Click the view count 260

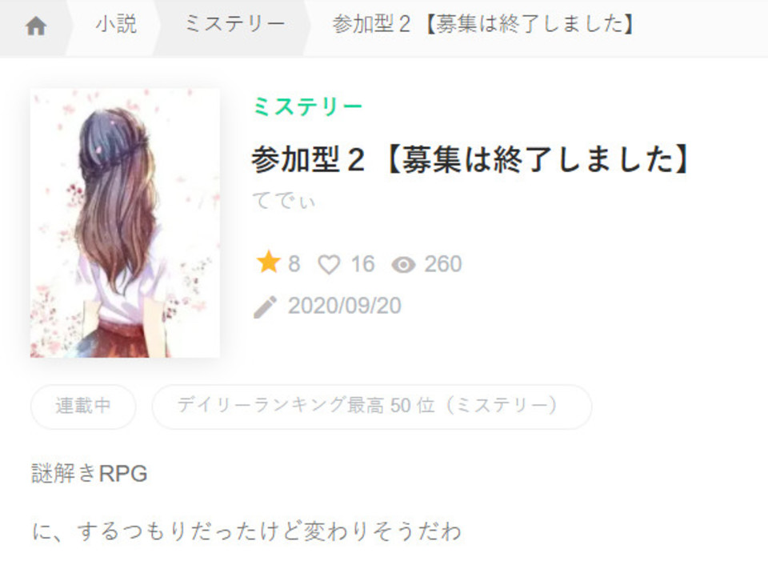(442, 263)
